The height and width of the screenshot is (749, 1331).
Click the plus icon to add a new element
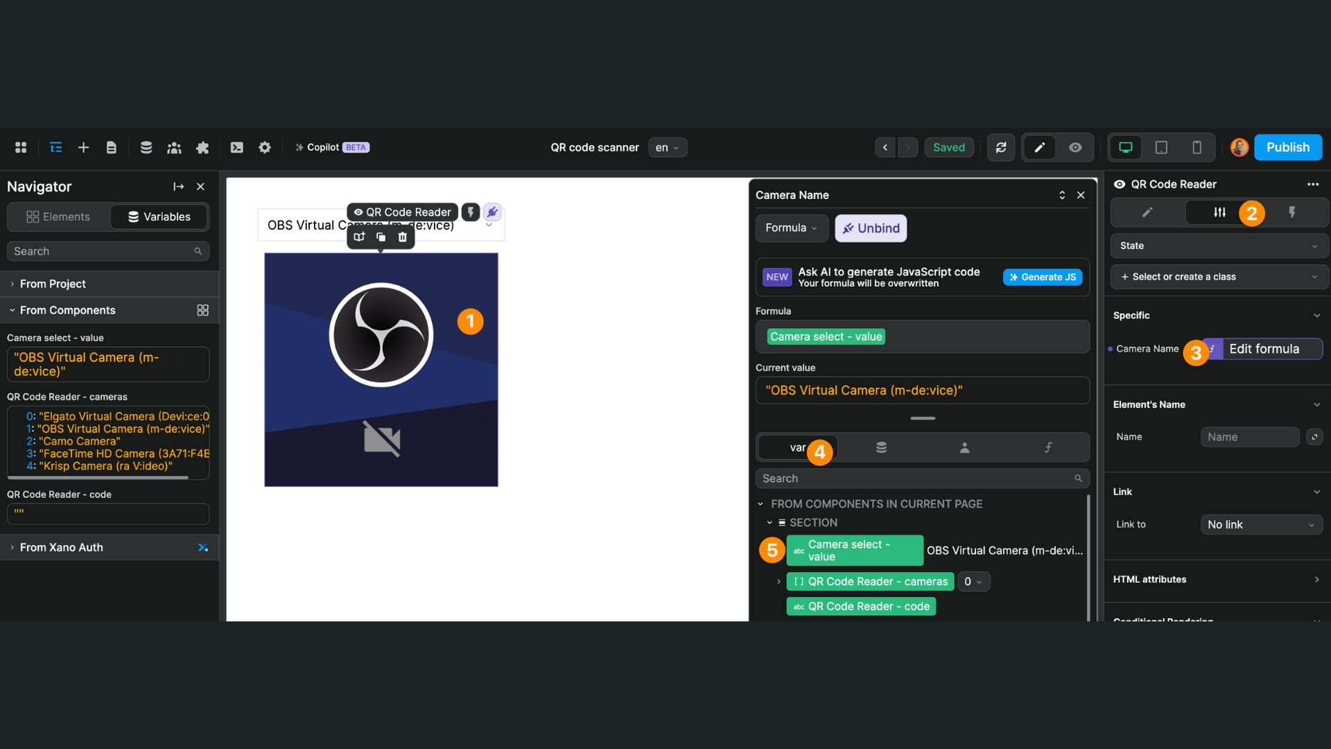pos(83,147)
